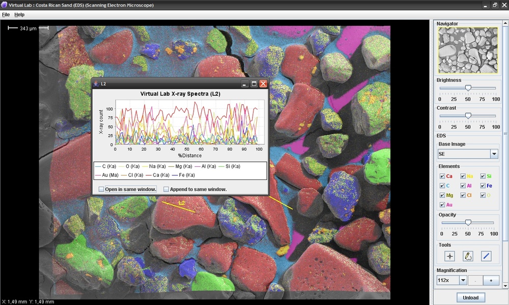Uncheck the Ca element checkbox

[x=442, y=176]
